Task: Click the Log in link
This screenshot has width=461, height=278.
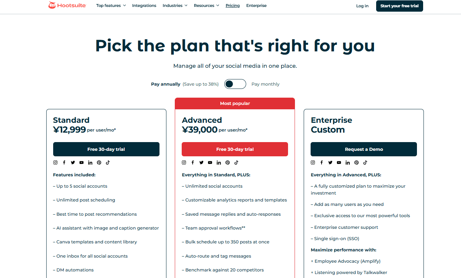Action: 362,6
